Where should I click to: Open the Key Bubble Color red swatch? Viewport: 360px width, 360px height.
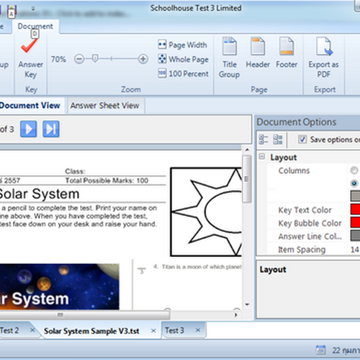click(x=355, y=222)
